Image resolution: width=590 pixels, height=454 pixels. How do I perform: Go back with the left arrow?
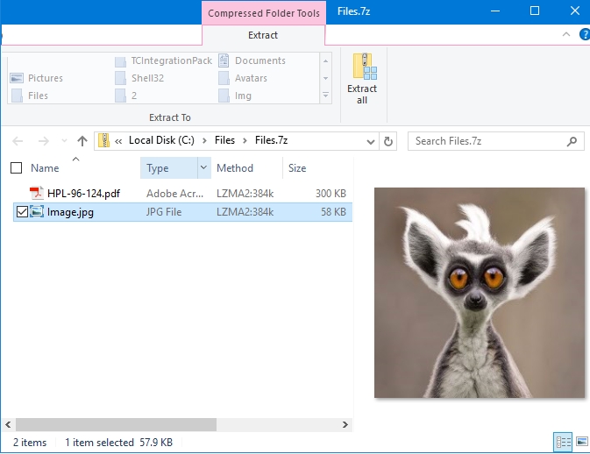[x=18, y=141]
